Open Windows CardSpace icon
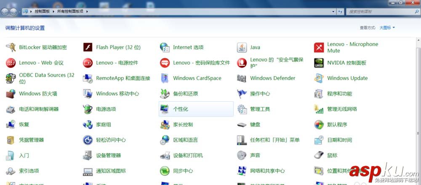 pos(165,78)
